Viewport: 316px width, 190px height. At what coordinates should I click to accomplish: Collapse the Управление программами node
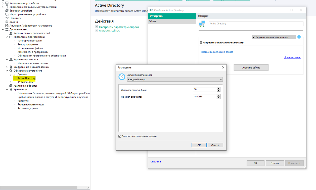pyautogui.click(x=7, y=37)
